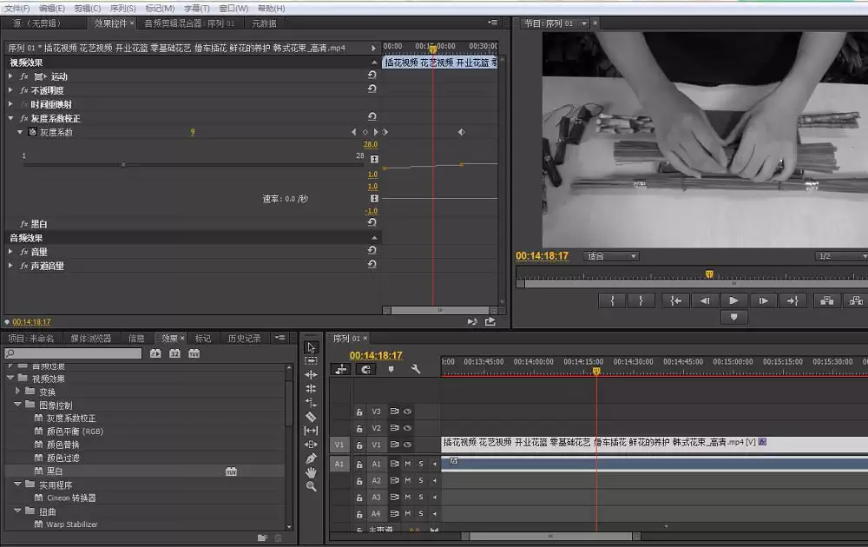
Task: Select the Pen tool in the tools panel
Action: [312, 458]
